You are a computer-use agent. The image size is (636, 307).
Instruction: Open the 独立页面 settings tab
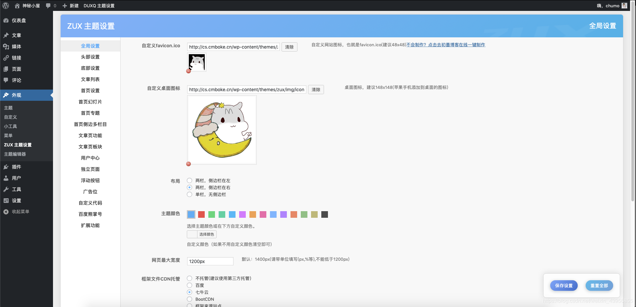pos(90,169)
